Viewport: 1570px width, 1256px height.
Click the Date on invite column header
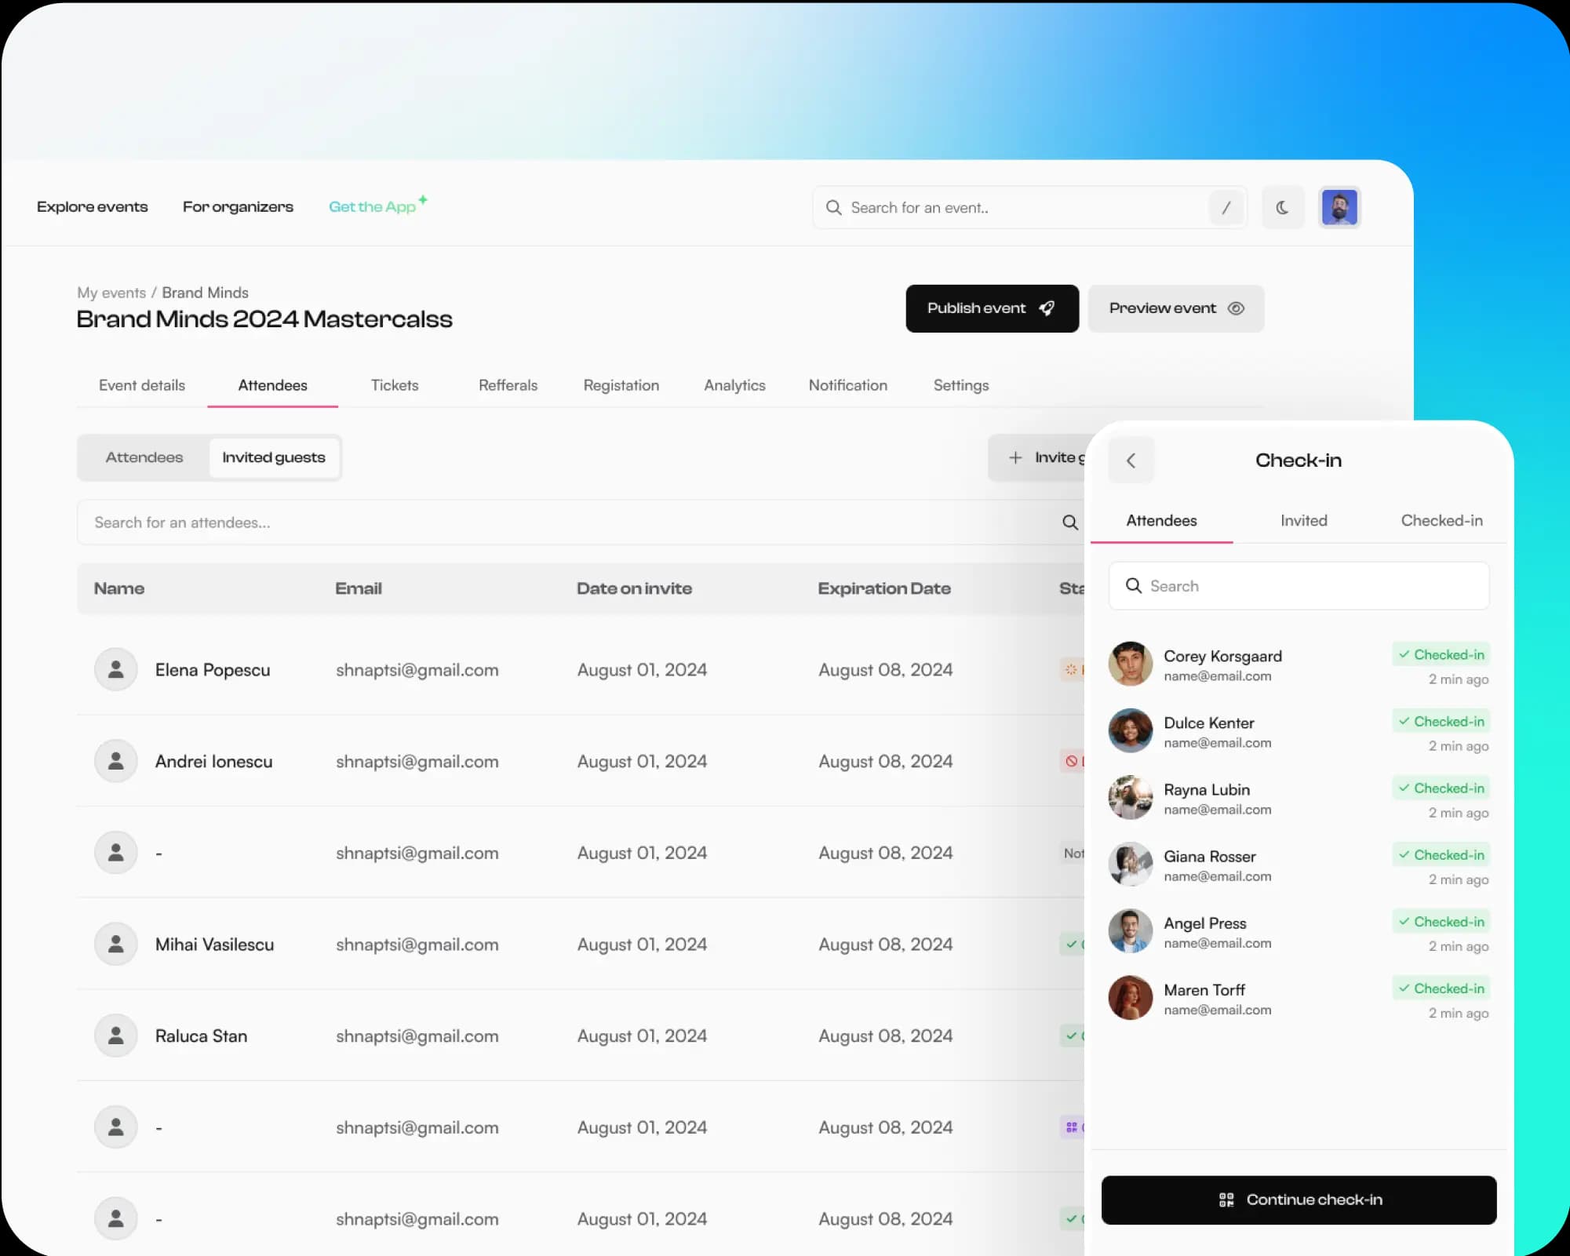[x=634, y=588]
